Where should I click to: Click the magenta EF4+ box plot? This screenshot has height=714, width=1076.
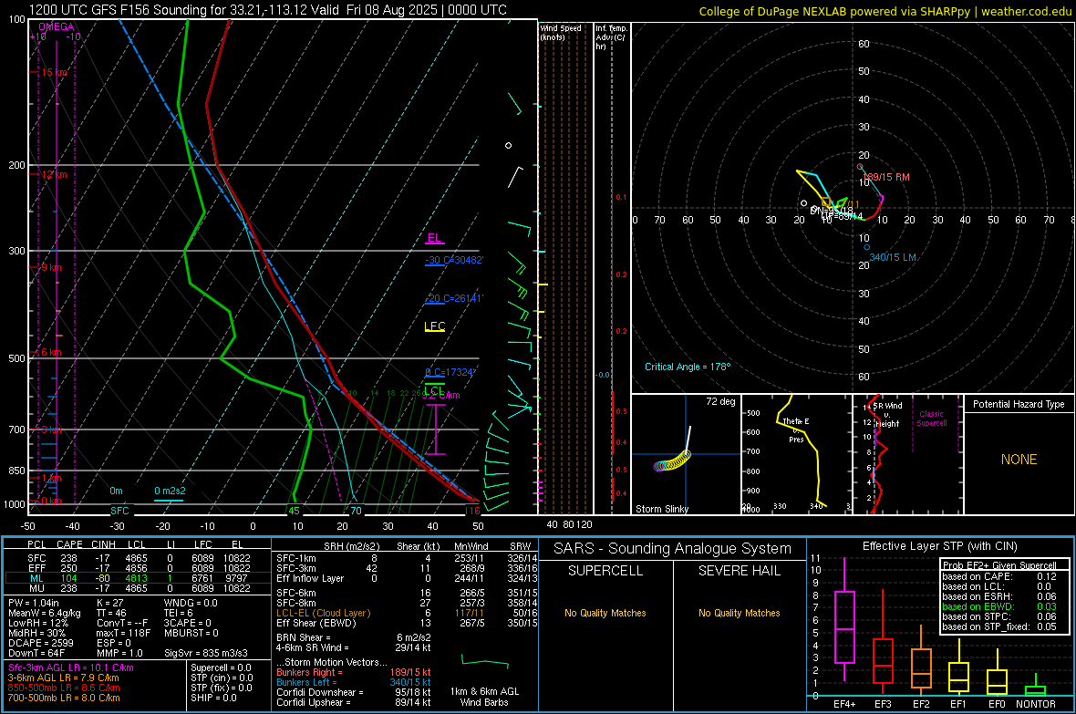click(x=844, y=626)
